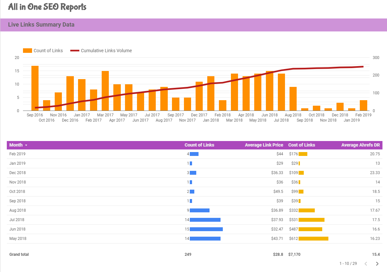The height and width of the screenshot is (272, 387).
Task: Click the All in One SEO Reports title
Action: pyautogui.click(x=47, y=7)
